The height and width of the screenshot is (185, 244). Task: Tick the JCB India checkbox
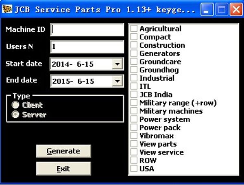134,95
